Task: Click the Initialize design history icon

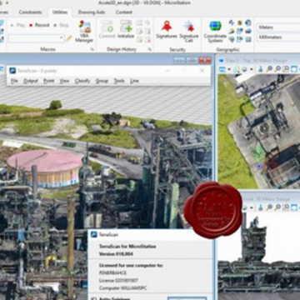Action: point(126,29)
